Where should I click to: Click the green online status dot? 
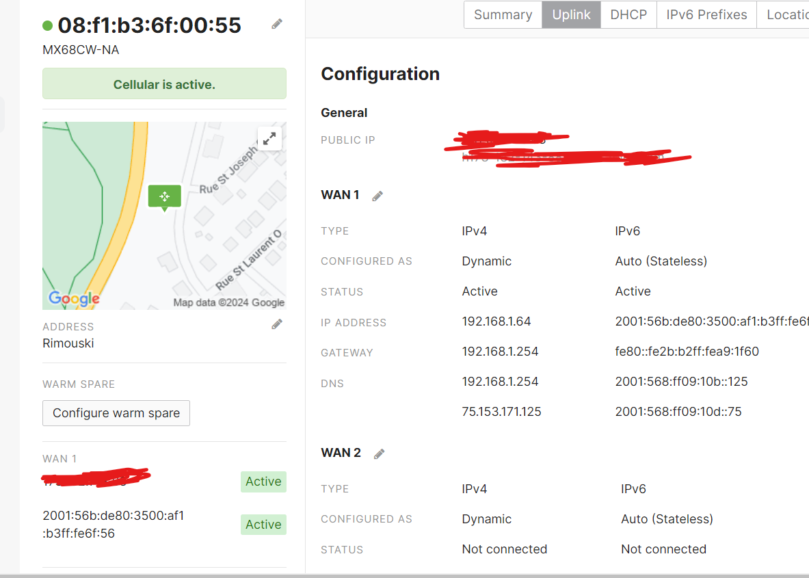pyautogui.click(x=47, y=25)
